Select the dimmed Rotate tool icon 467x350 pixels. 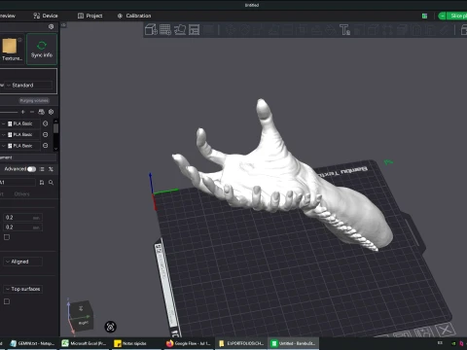244,30
